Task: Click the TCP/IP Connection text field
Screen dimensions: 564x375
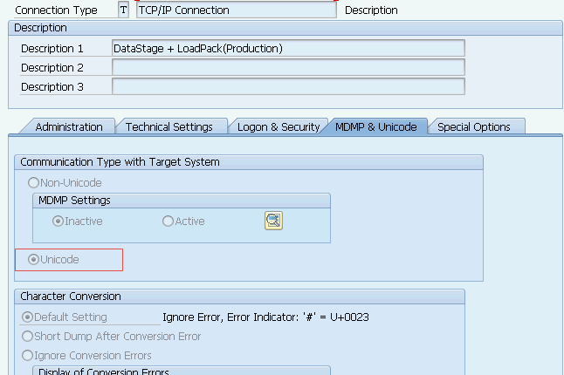Action: pos(237,10)
